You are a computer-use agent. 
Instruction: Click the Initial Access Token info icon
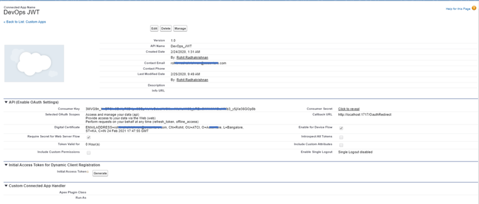(x=88, y=172)
